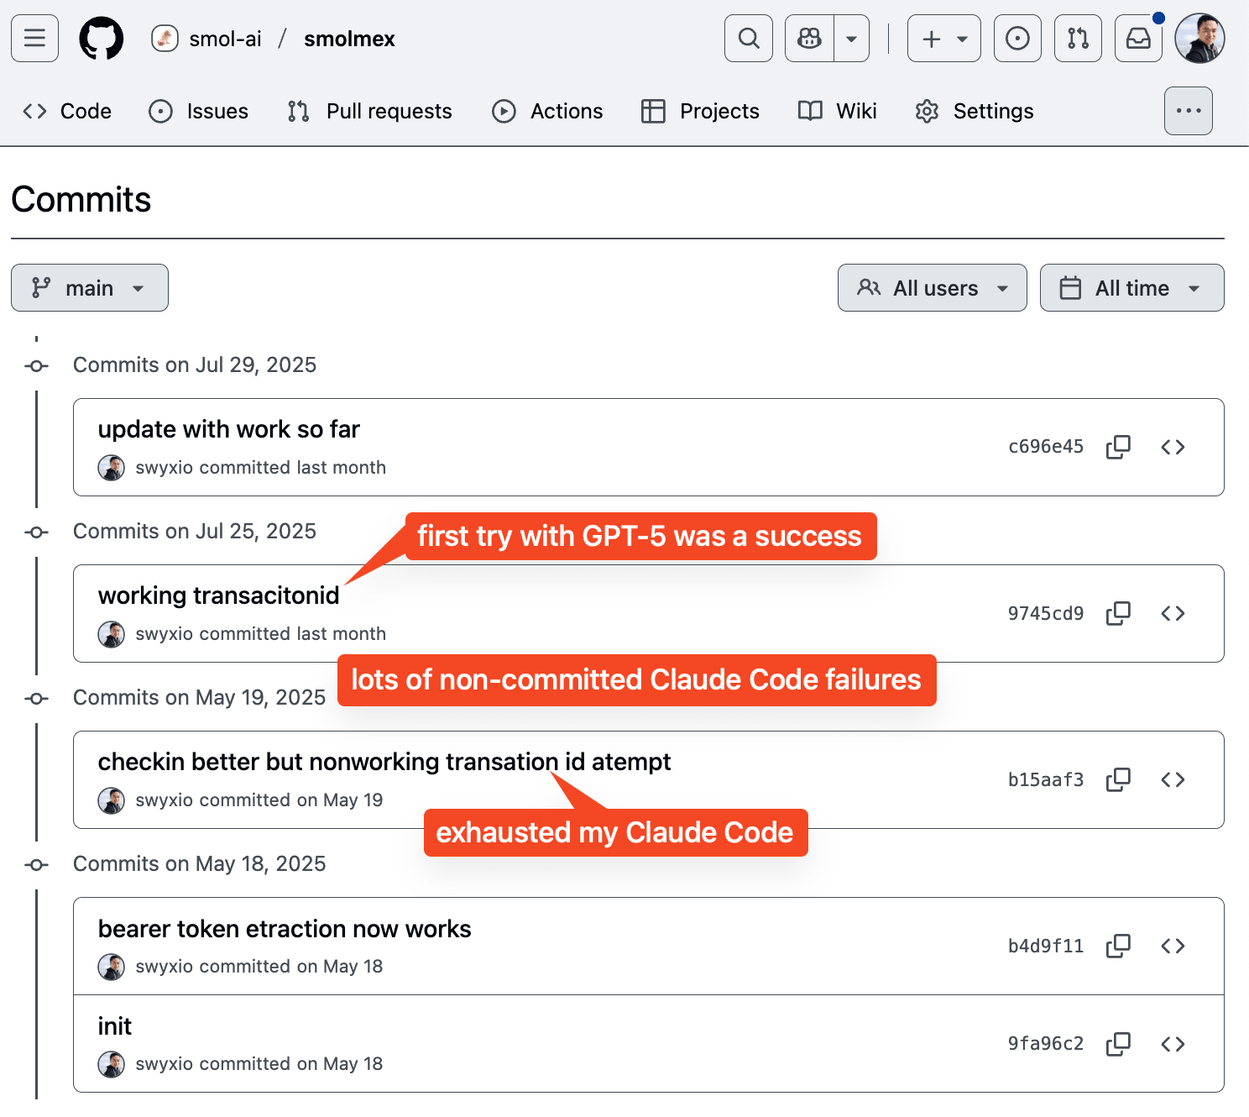Screen dimensions: 1249x1117
Task: Switch to the Settings tab
Action: [x=975, y=111]
